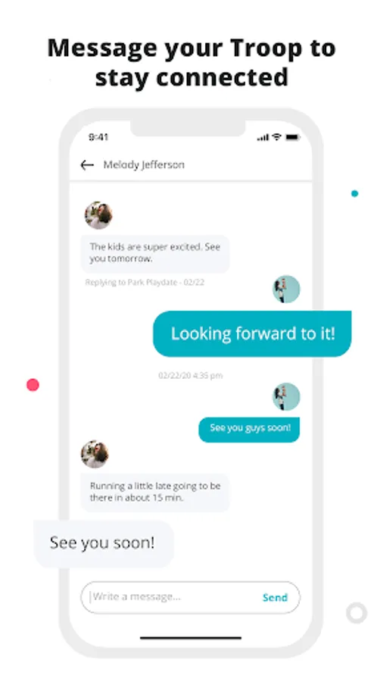Tap the home indicator bar
This screenshot has height=682, width=383.
(191, 637)
